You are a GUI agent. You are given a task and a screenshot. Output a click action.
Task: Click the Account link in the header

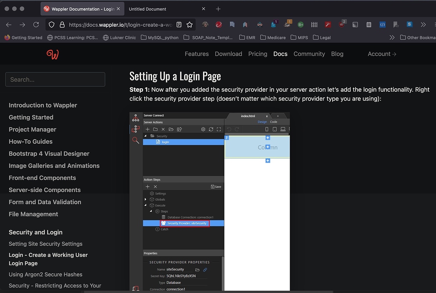379,54
